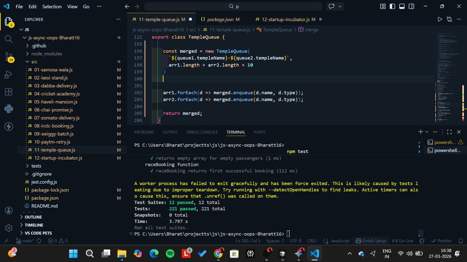Open new terminal launch profile dropdown
This screenshot has height=262, width=467.
click(x=427, y=132)
